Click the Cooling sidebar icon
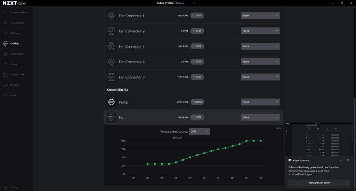The image size is (356, 191). tap(5, 43)
